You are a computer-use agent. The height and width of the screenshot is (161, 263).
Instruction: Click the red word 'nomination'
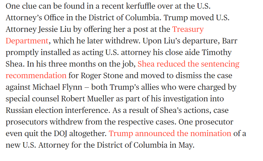point(211,133)
